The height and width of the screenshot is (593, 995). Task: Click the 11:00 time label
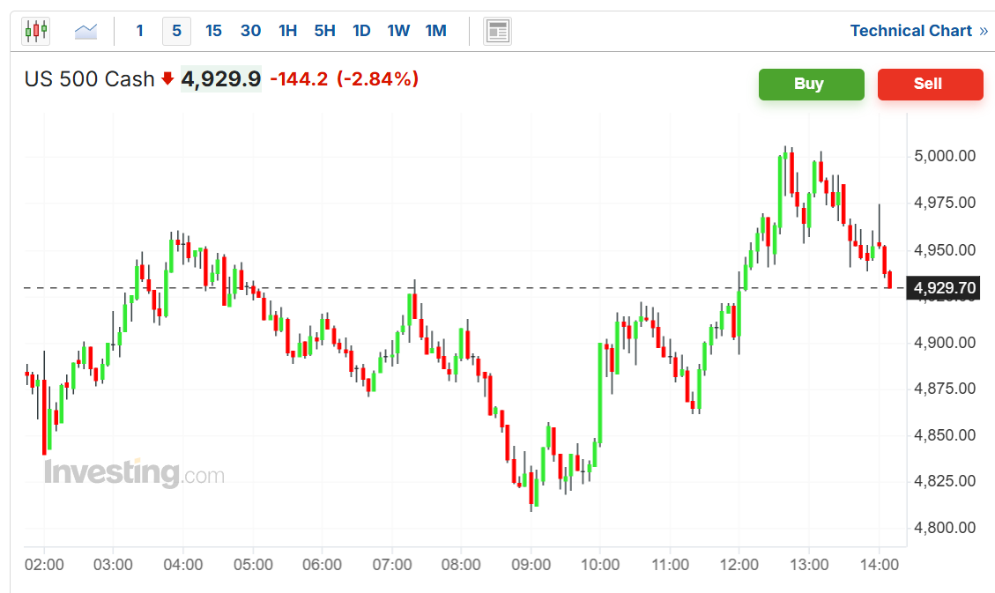(x=670, y=565)
